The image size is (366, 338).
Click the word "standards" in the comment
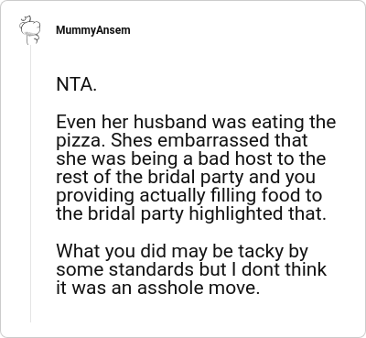[x=151, y=269]
